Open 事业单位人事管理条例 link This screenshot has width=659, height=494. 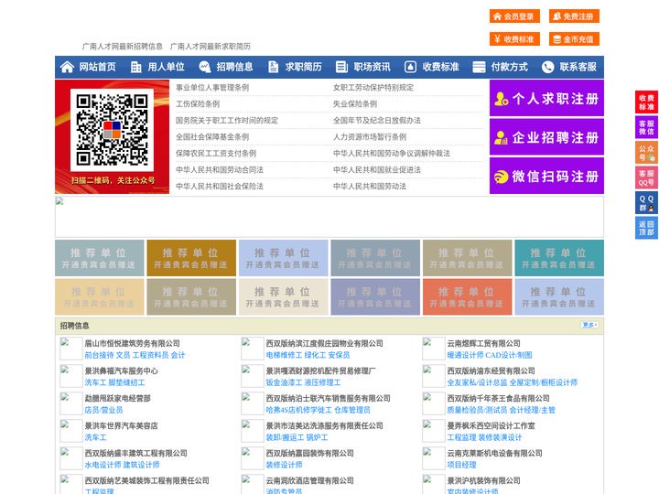pos(212,88)
